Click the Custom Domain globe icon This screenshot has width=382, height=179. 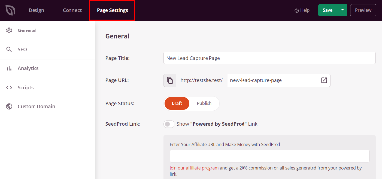point(9,106)
